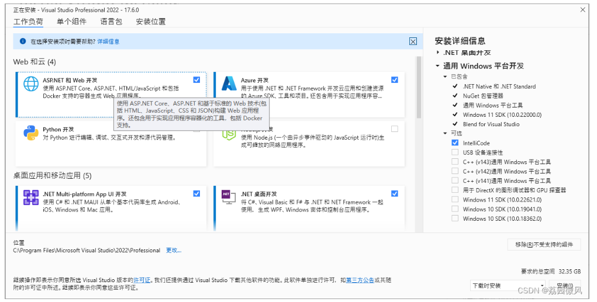The width and height of the screenshot is (597, 302).
Task: Switch to the 单个组件 tab
Action: point(71,22)
